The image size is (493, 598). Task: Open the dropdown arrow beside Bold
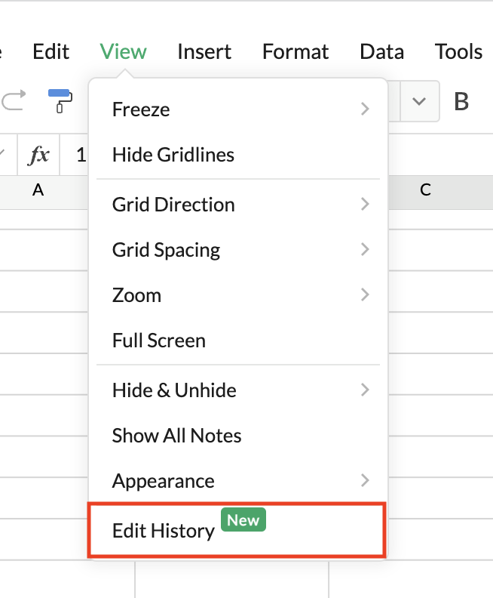click(x=420, y=101)
